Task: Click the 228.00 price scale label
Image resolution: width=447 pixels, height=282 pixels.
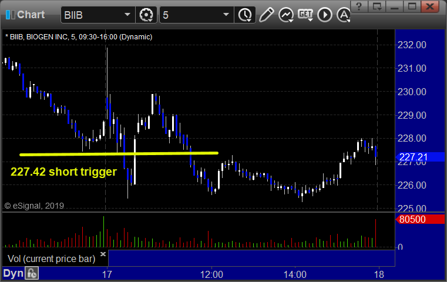Action: [412, 138]
